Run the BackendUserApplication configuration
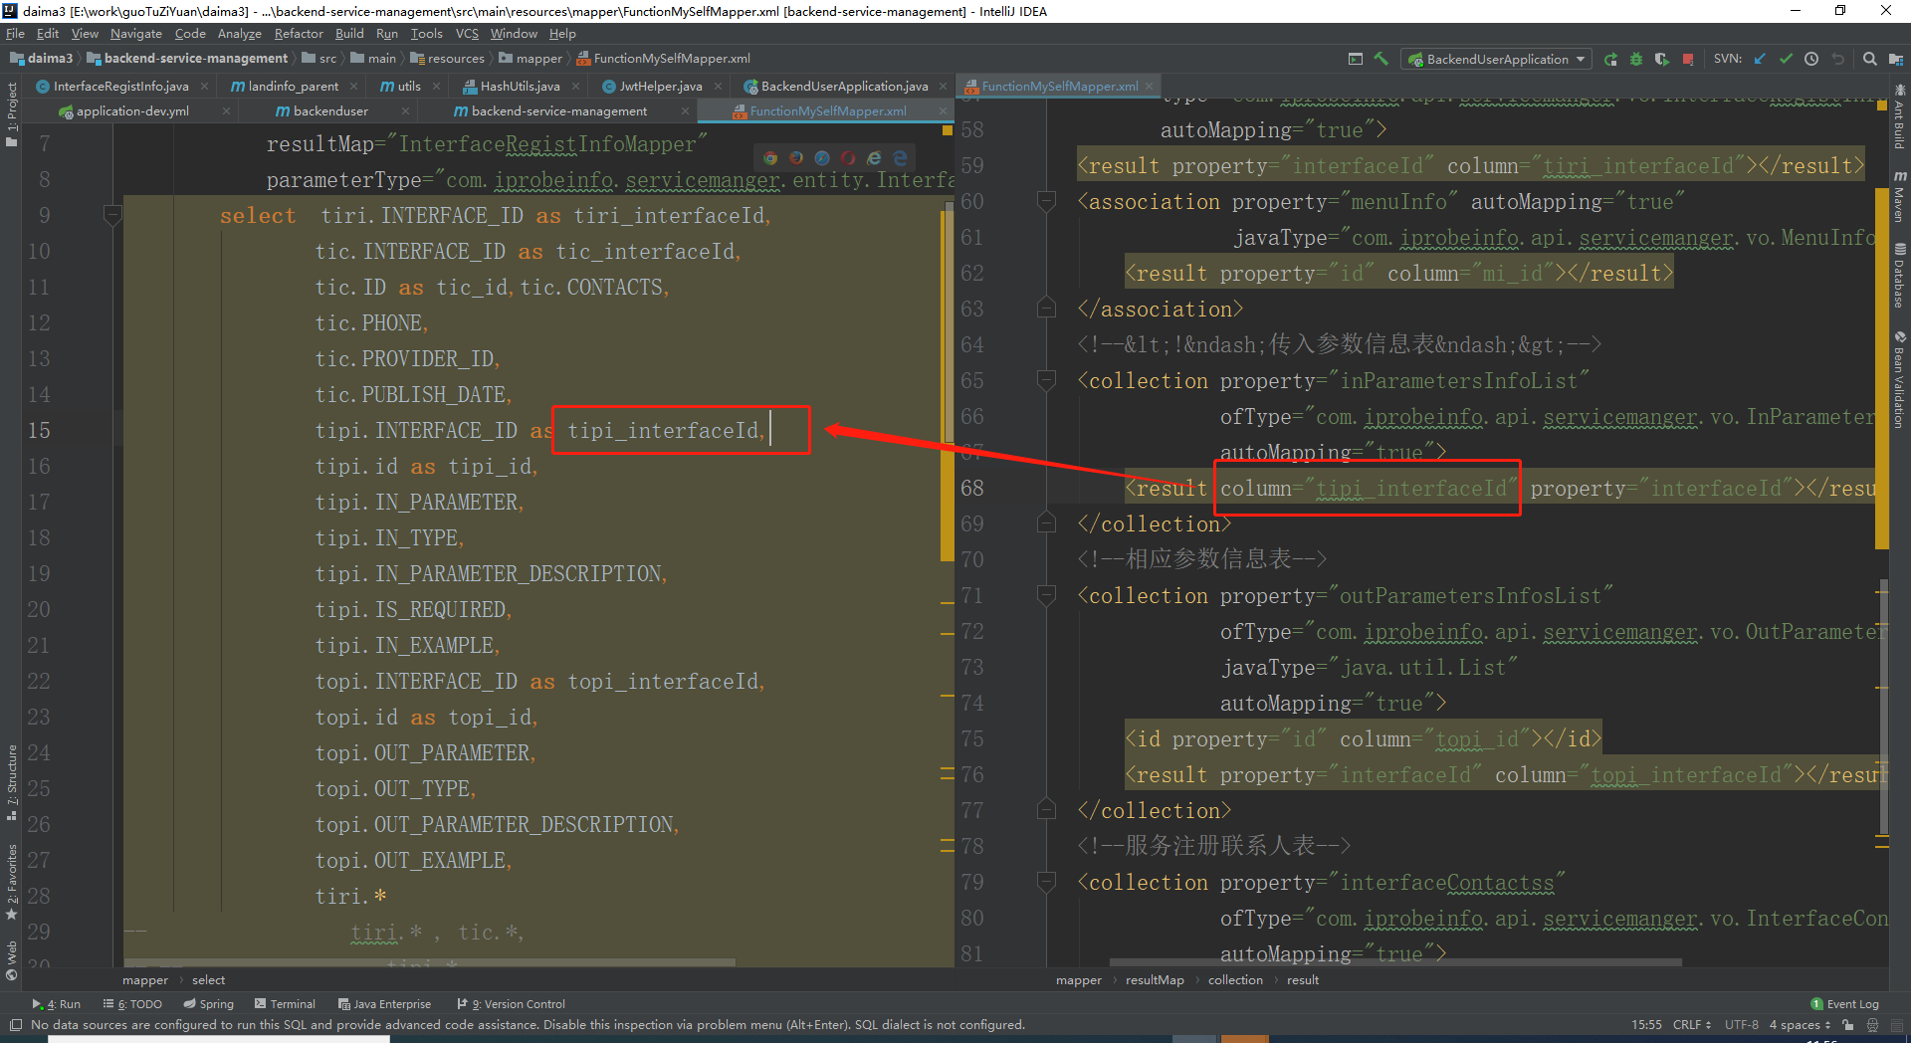Image resolution: width=1911 pixels, height=1043 pixels. 1610,59
